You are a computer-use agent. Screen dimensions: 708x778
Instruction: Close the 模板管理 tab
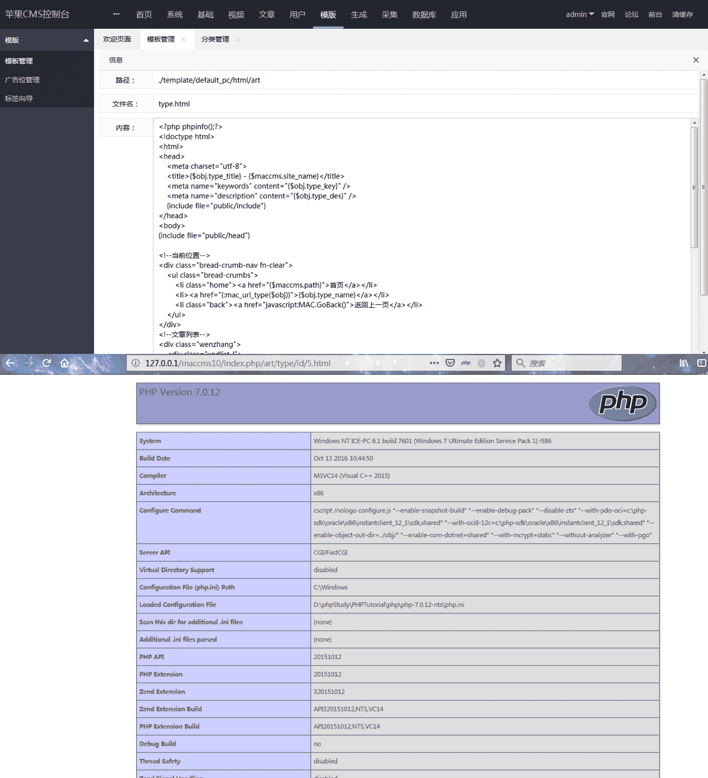[x=183, y=40]
